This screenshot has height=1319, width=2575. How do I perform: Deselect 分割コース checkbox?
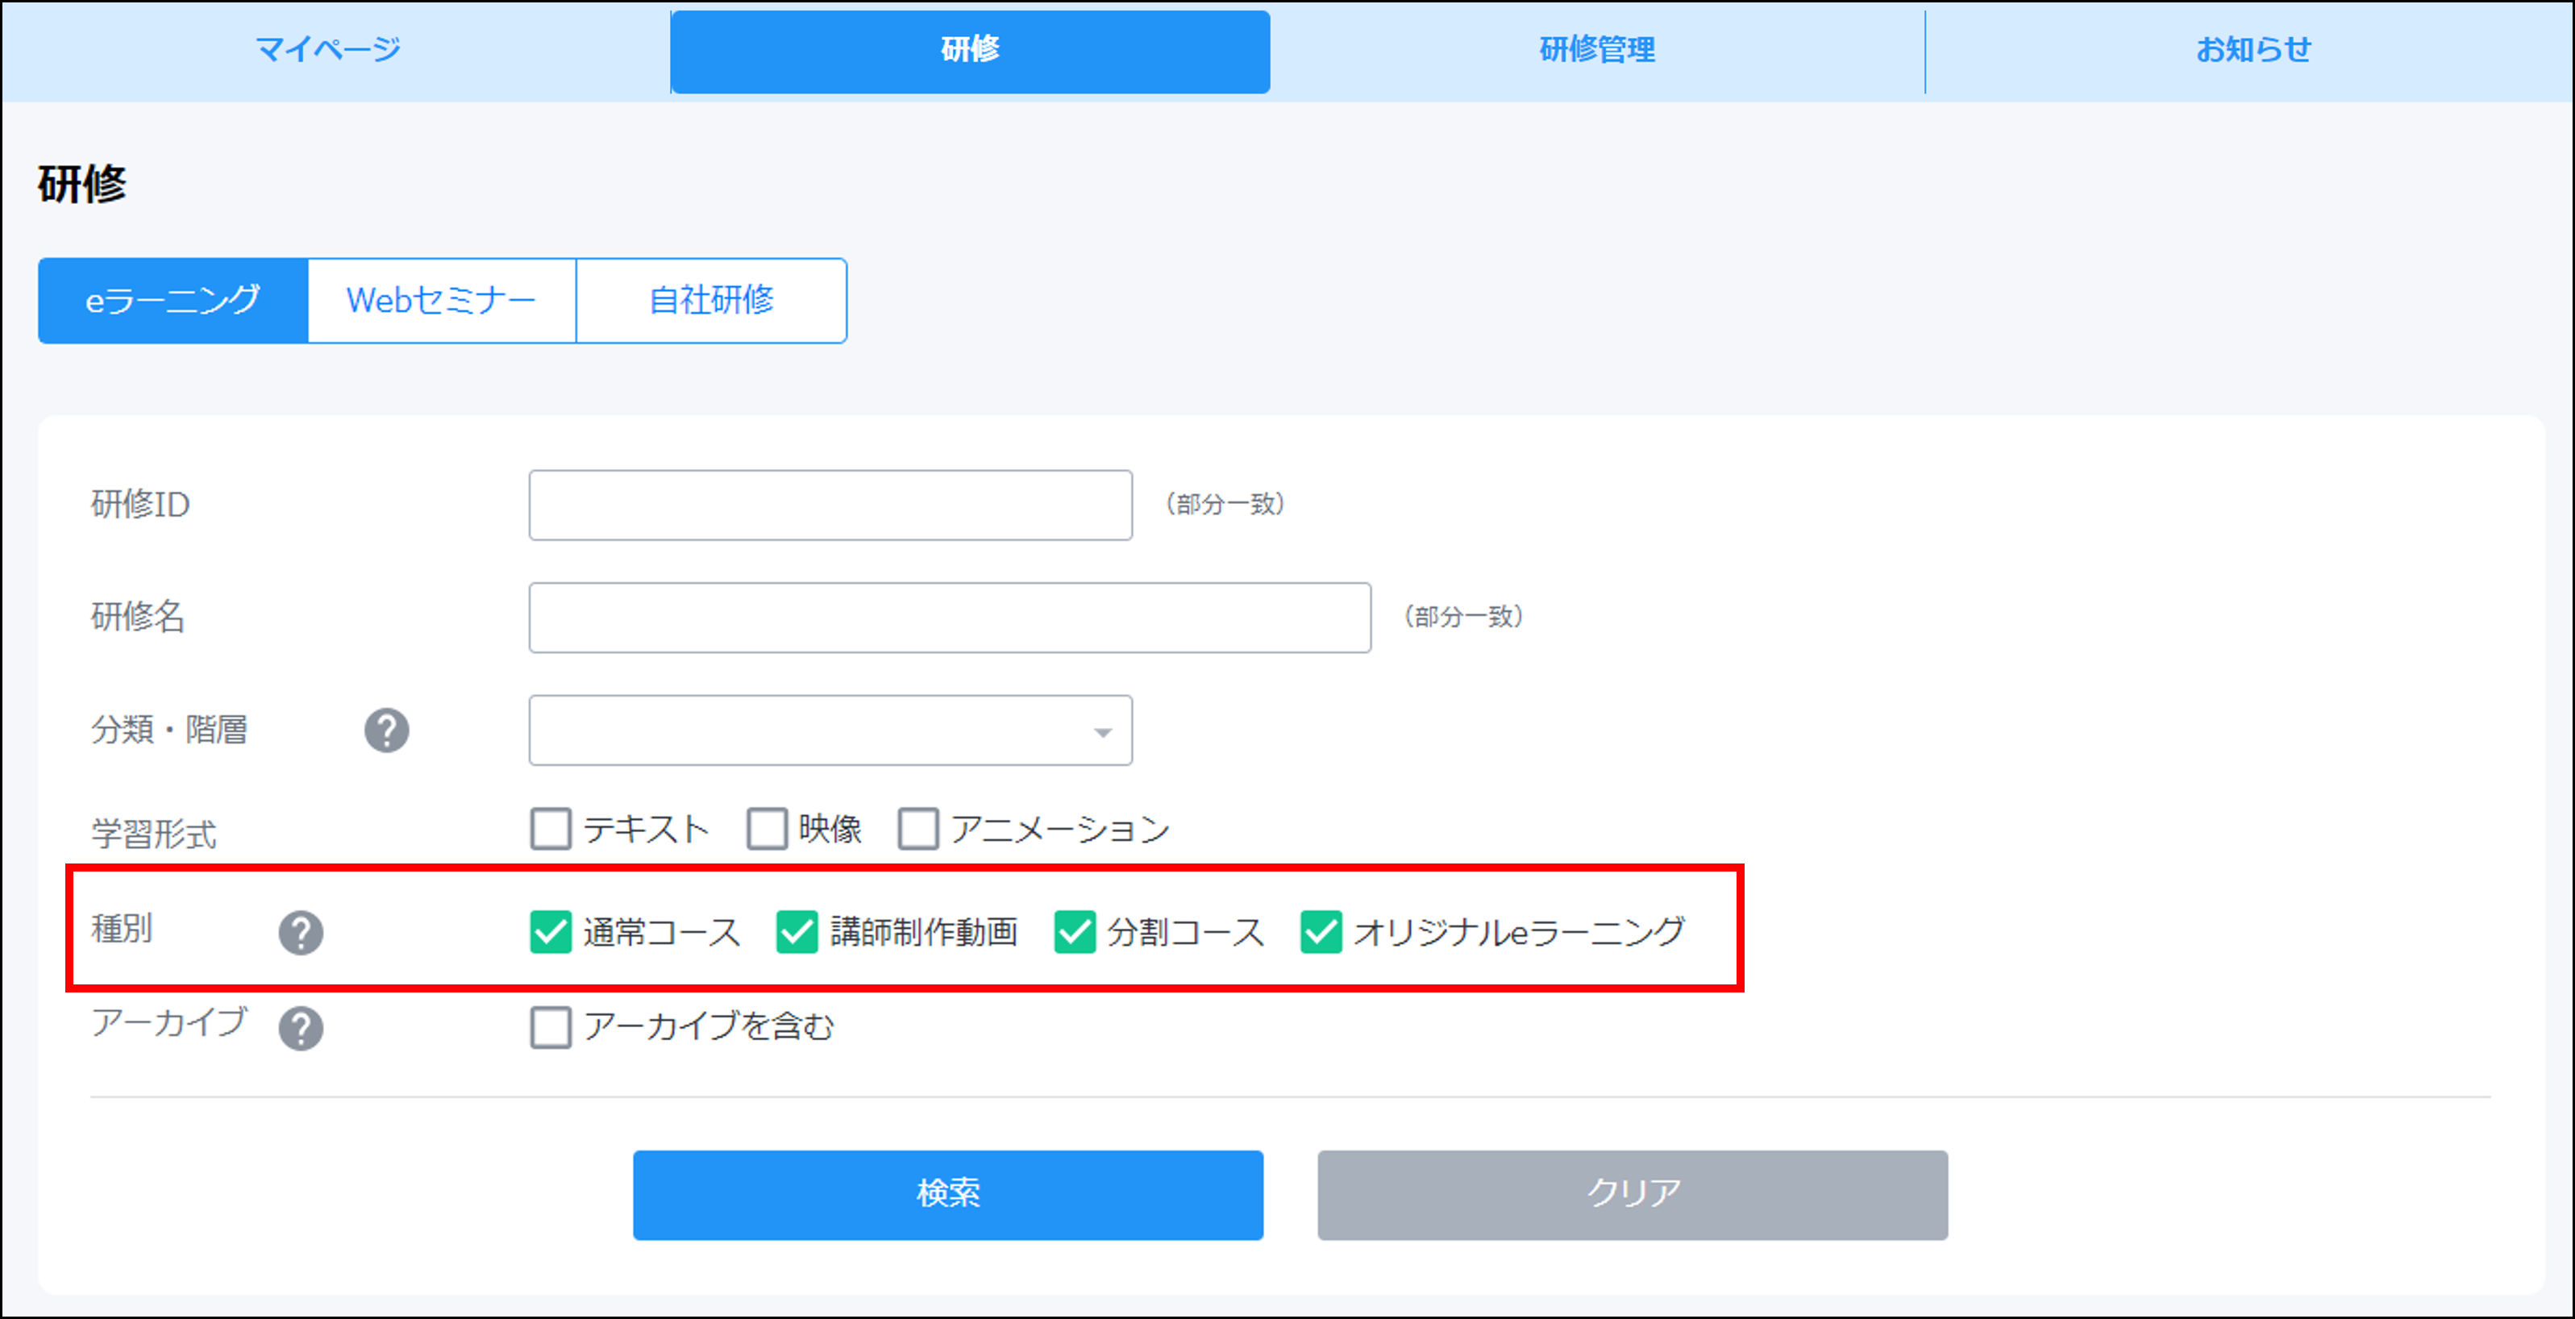[x=1075, y=932]
